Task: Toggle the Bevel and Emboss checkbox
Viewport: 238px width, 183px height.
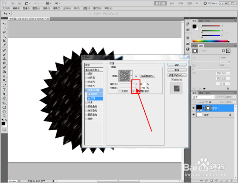Action: 87,90
